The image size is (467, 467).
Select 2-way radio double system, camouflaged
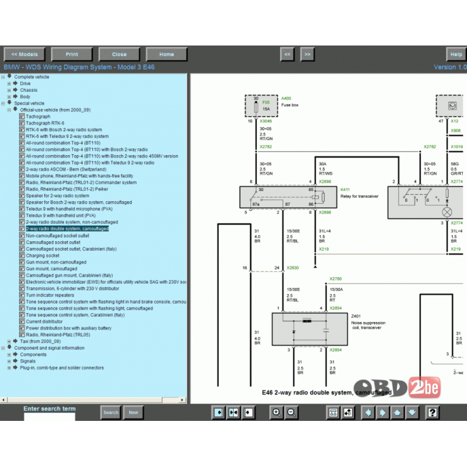tap(67, 229)
